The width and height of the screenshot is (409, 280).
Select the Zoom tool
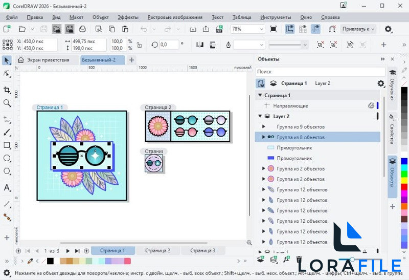pos(7,103)
